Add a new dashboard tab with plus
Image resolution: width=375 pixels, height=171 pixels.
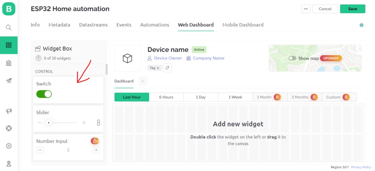coord(143,81)
